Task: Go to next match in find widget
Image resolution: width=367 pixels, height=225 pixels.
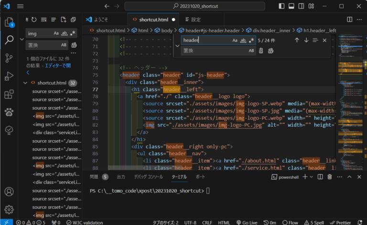Action: [x=306, y=41]
